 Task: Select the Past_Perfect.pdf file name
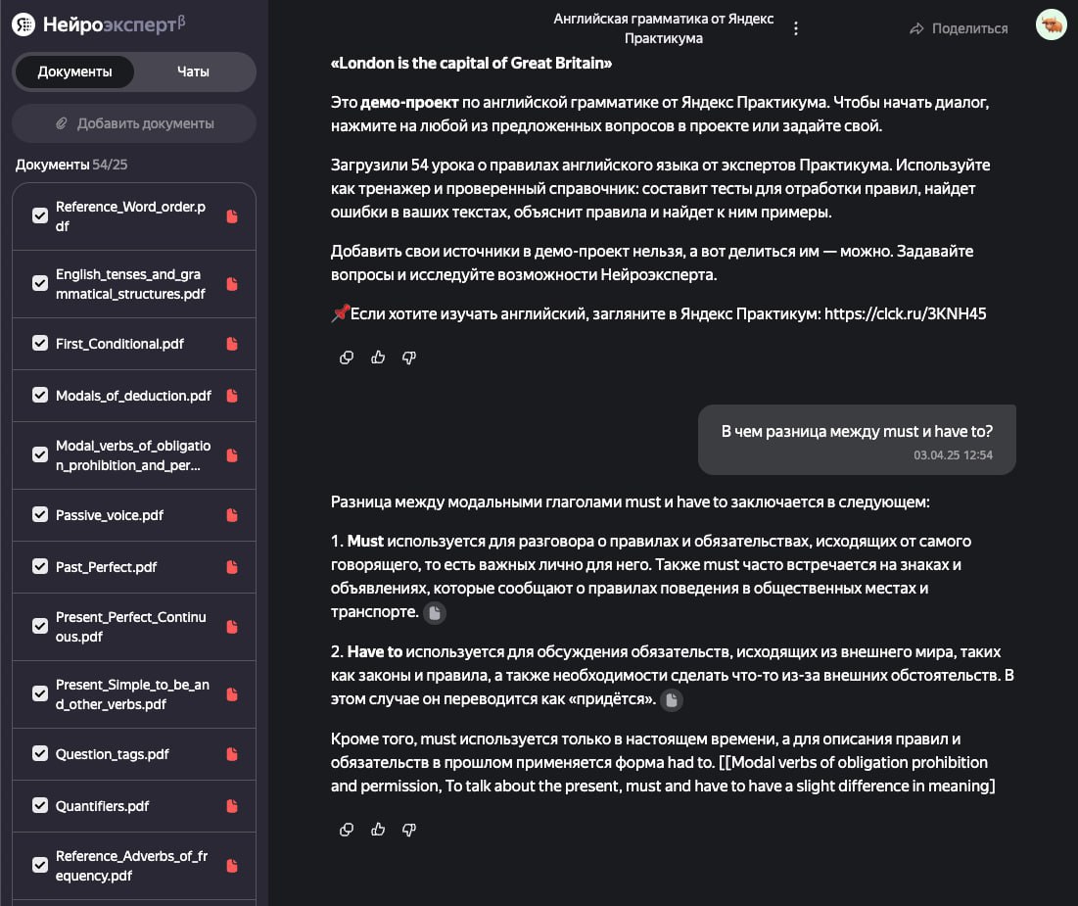(x=106, y=567)
